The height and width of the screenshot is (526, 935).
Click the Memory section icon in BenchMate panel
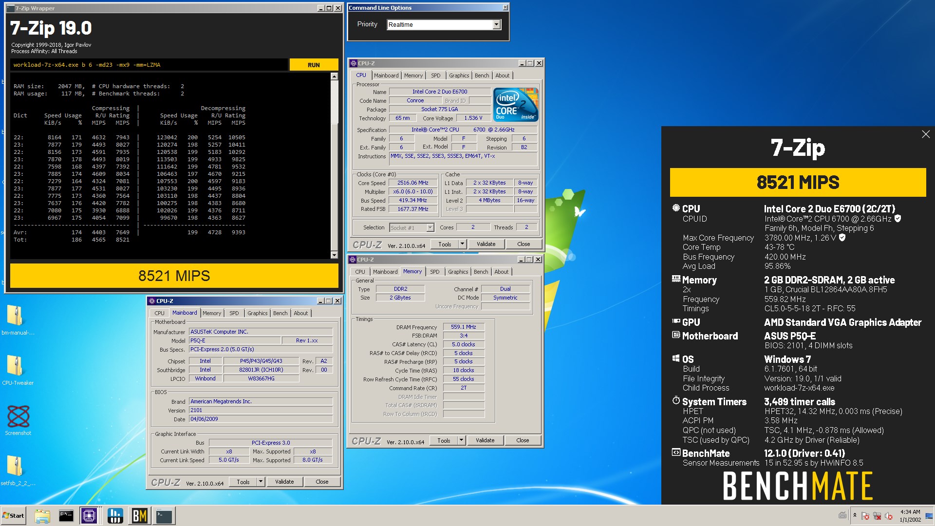[x=676, y=279]
